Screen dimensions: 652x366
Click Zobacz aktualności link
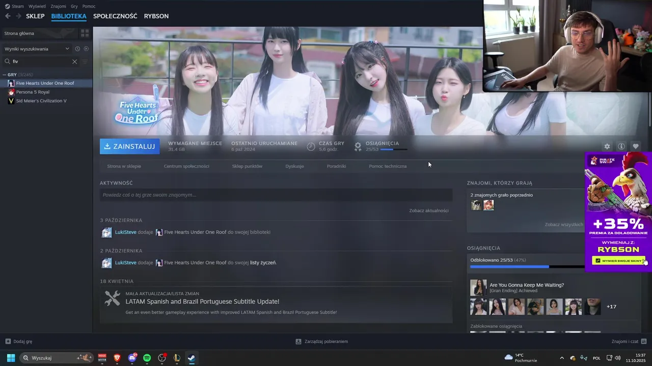click(x=429, y=210)
